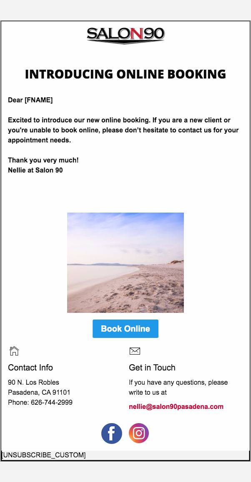Click the Dear [FNAME] greeting
251x482 pixels.
click(30, 100)
